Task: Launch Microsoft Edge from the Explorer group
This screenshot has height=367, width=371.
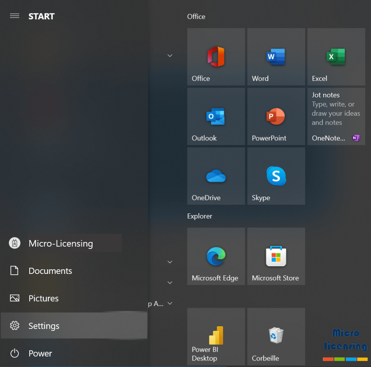Action: pyautogui.click(x=216, y=256)
